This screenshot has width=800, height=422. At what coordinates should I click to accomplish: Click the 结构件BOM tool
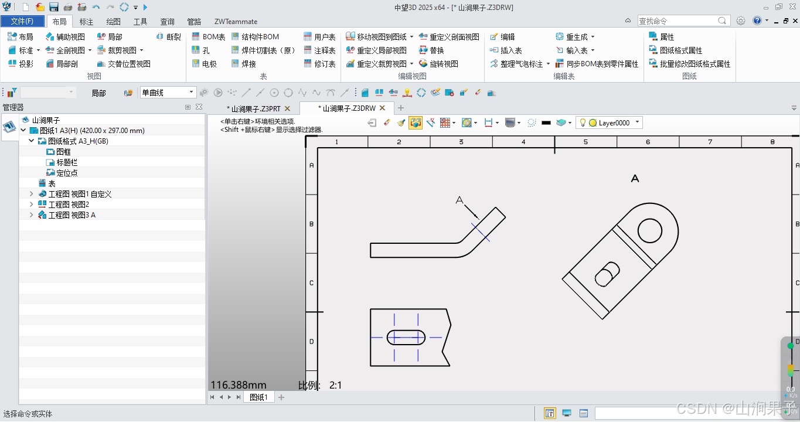pyautogui.click(x=255, y=36)
